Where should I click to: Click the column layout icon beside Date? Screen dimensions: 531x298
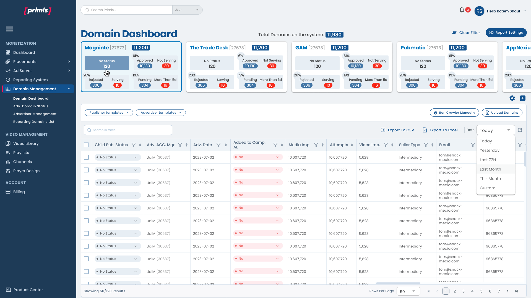520,130
